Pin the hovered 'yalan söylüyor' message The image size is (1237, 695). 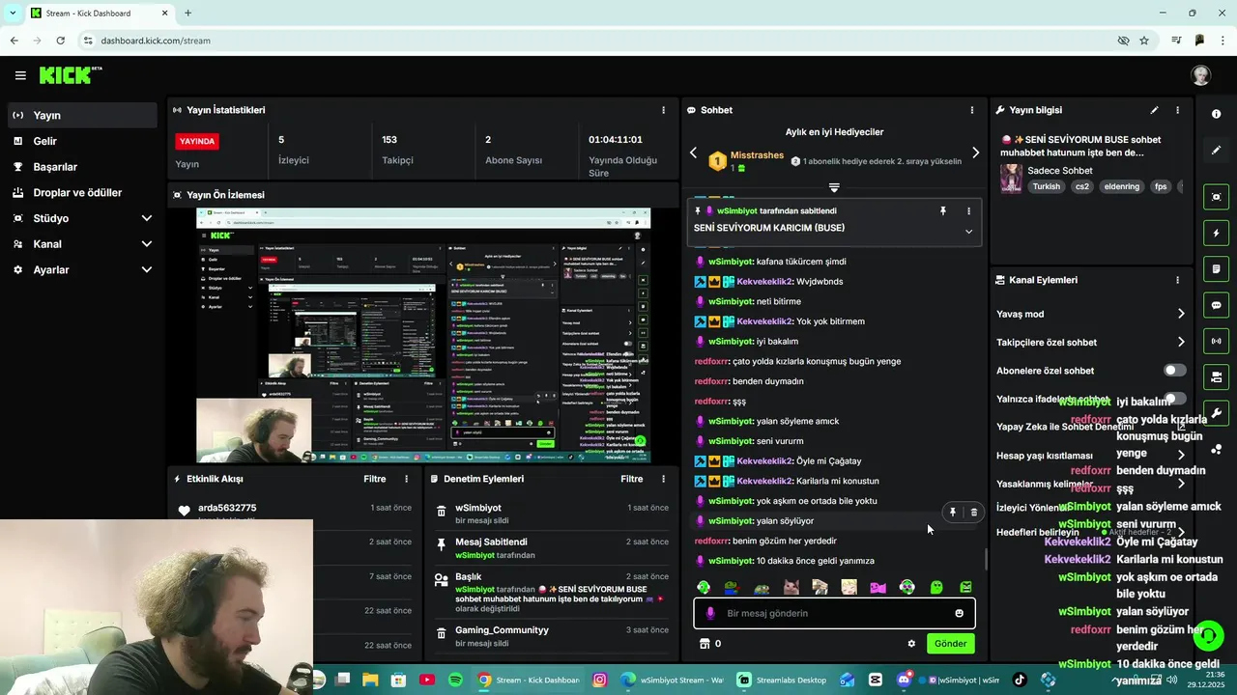tap(952, 513)
